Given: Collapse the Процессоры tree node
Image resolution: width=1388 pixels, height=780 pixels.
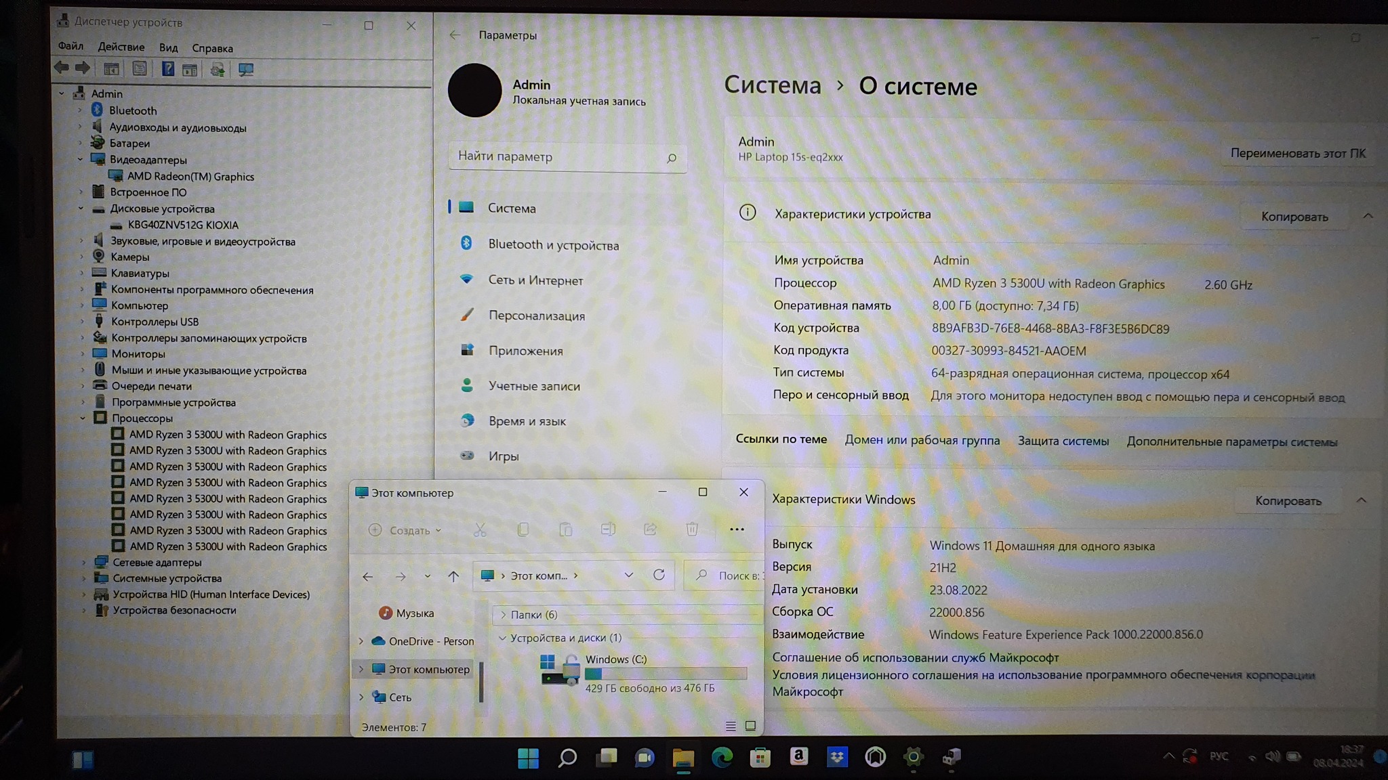Looking at the screenshot, I should 83,418.
